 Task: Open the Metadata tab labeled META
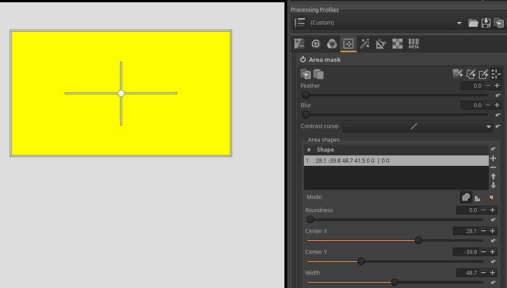point(413,44)
